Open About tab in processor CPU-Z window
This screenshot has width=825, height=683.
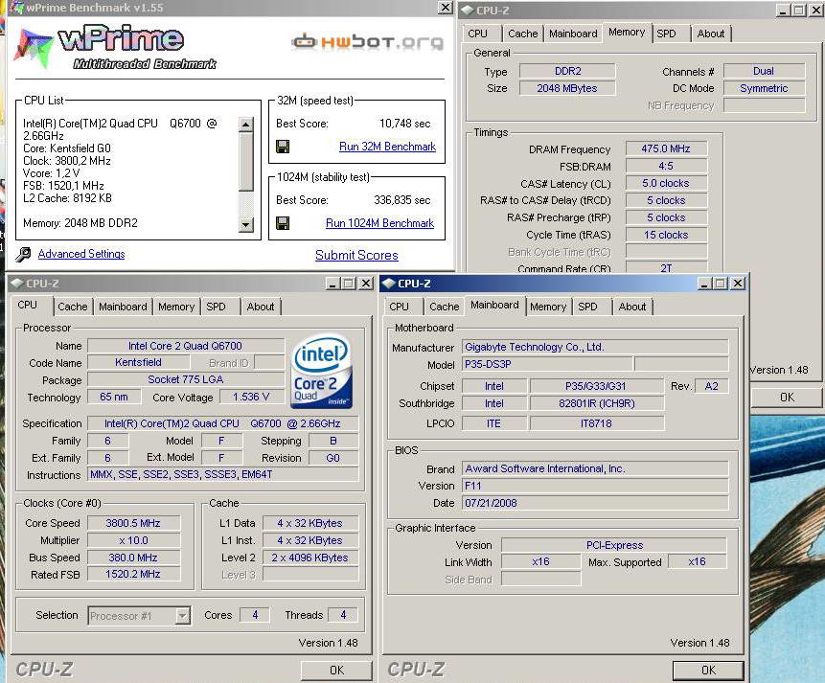pyautogui.click(x=261, y=307)
